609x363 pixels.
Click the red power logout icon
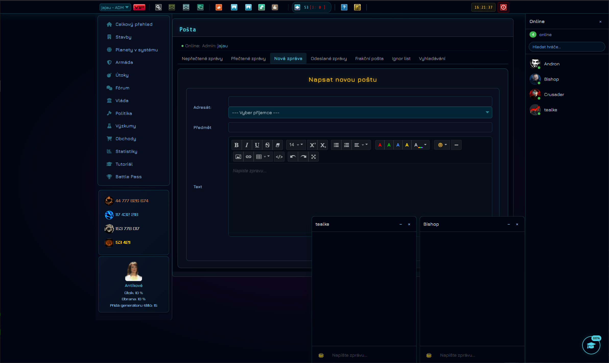click(503, 7)
